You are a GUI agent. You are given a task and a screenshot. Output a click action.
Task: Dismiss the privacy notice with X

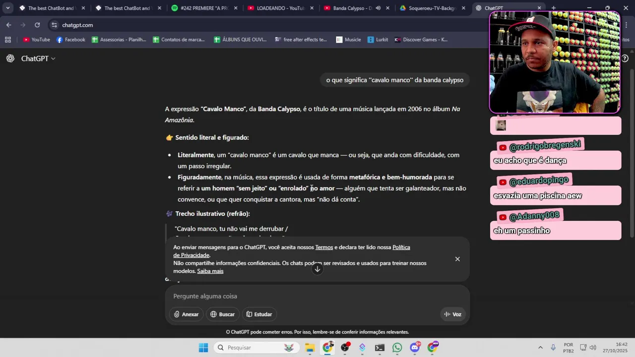tap(457, 259)
